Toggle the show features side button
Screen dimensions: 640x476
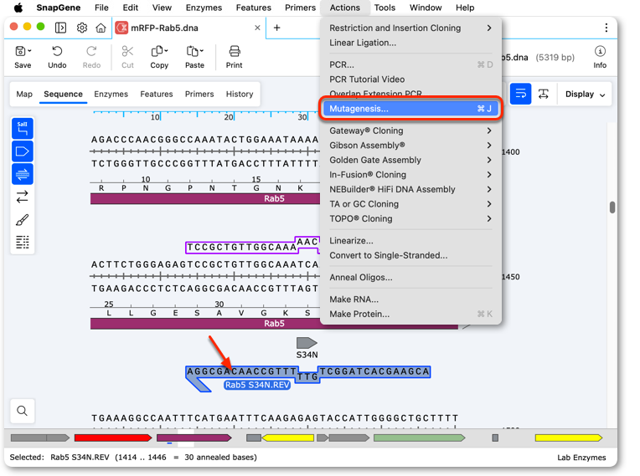tap(23, 151)
